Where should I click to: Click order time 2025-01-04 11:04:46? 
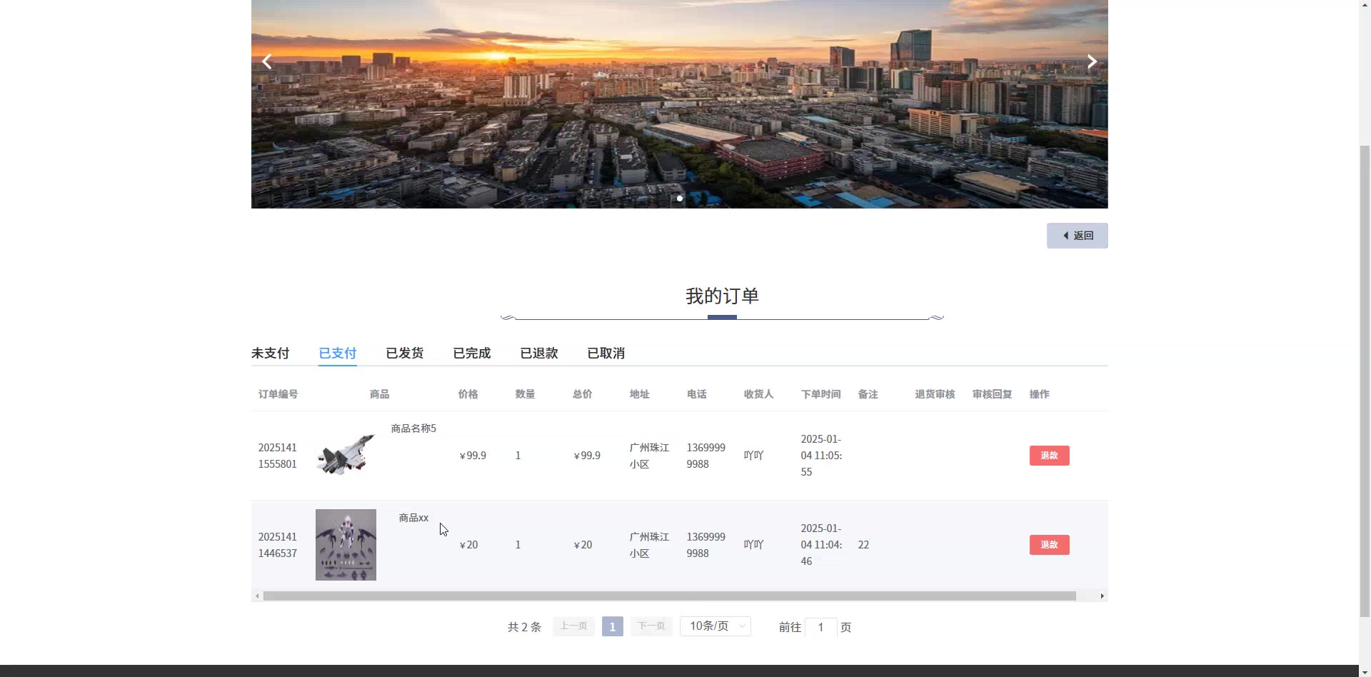coord(821,545)
